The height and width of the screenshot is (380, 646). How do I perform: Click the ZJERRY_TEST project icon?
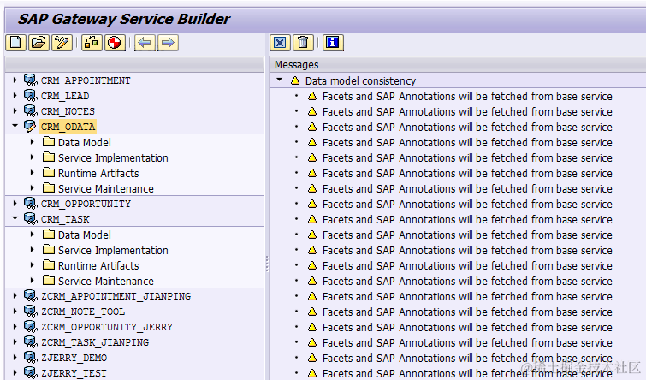[x=31, y=372]
